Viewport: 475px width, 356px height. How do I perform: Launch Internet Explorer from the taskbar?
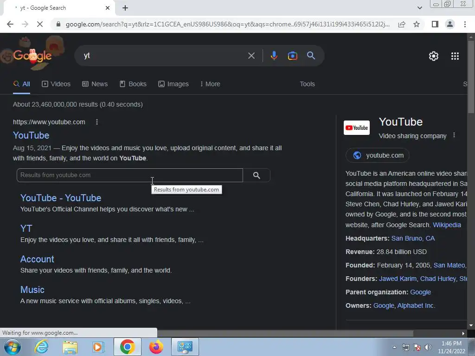(41, 347)
